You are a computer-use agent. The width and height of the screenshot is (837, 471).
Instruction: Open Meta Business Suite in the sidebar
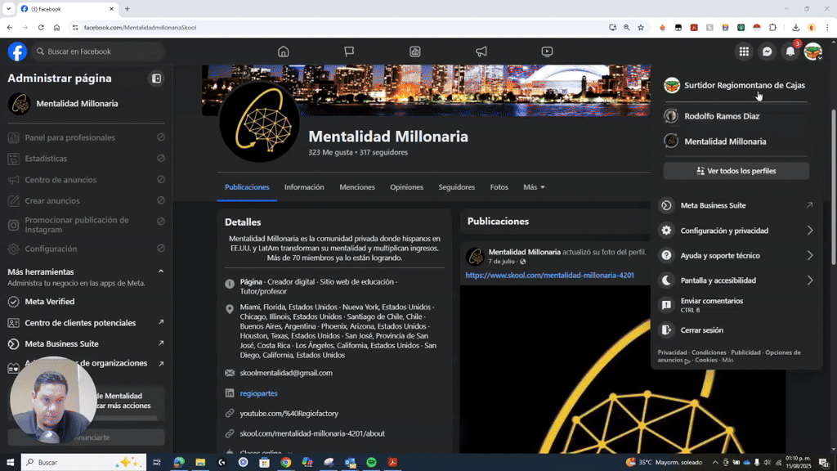click(x=86, y=344)
